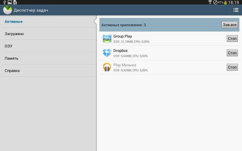The height and width of the screenshot is (151, 242).
Task: Tap the USB connection status icon
Action: tap(4, 2)
